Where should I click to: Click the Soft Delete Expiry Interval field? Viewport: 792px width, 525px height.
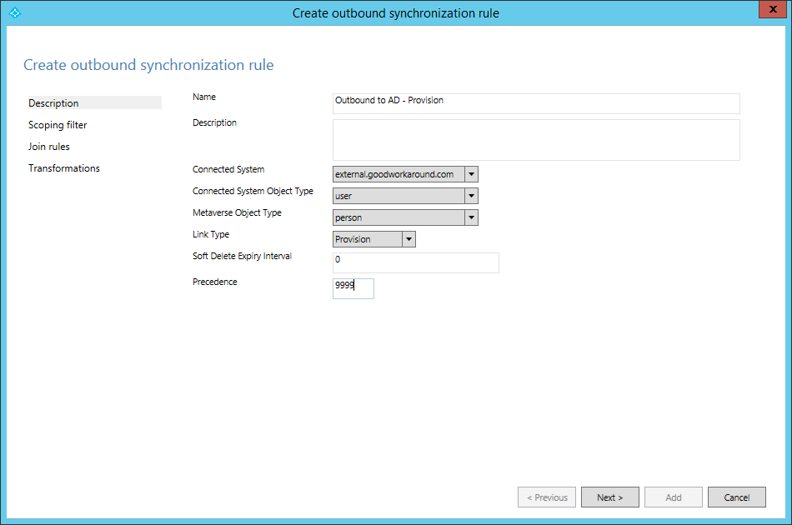click(x=415, y=262)
